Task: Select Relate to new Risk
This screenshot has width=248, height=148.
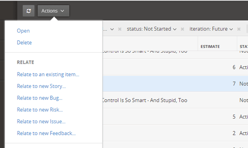Action: (x=40, y=110)
